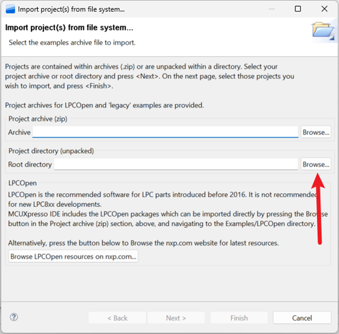This screenshot has width=339, height=334.
Task: Click 'Project archive (zip)' group label
Action: [x=38, y=119]
